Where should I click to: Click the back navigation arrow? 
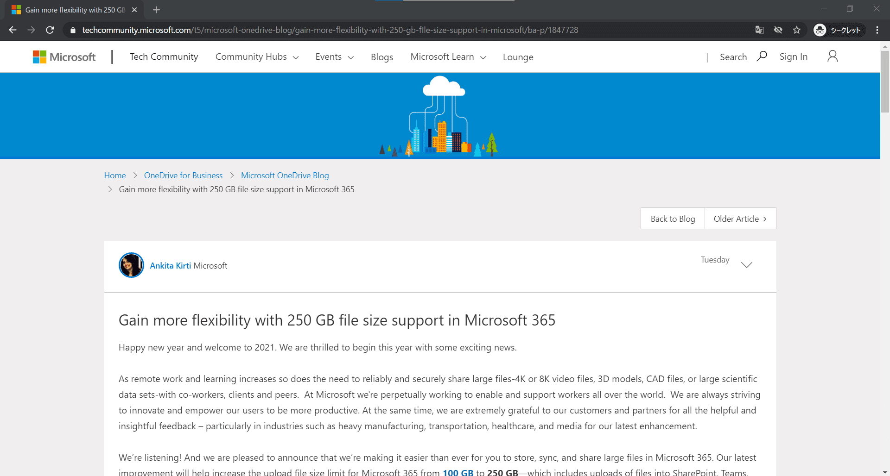(x=13, y=30)
